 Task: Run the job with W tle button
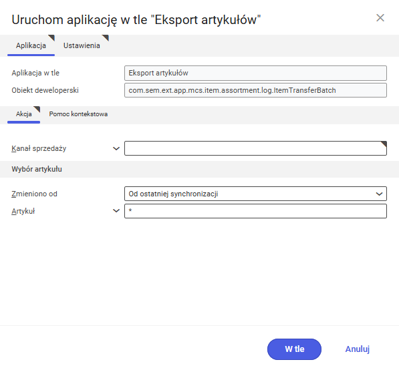pos(294,349)
